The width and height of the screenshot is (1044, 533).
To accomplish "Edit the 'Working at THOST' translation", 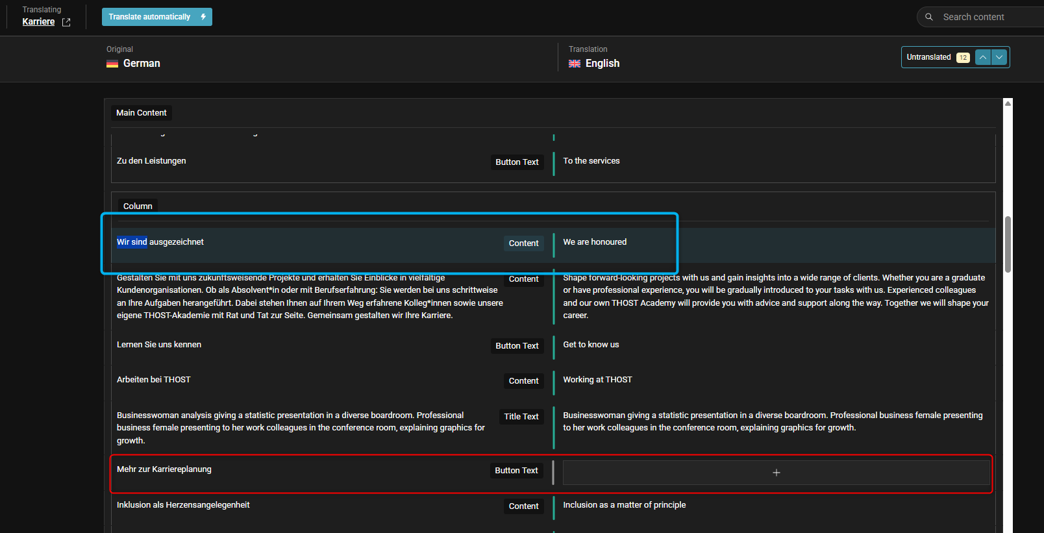I will (x=597, y=380).
